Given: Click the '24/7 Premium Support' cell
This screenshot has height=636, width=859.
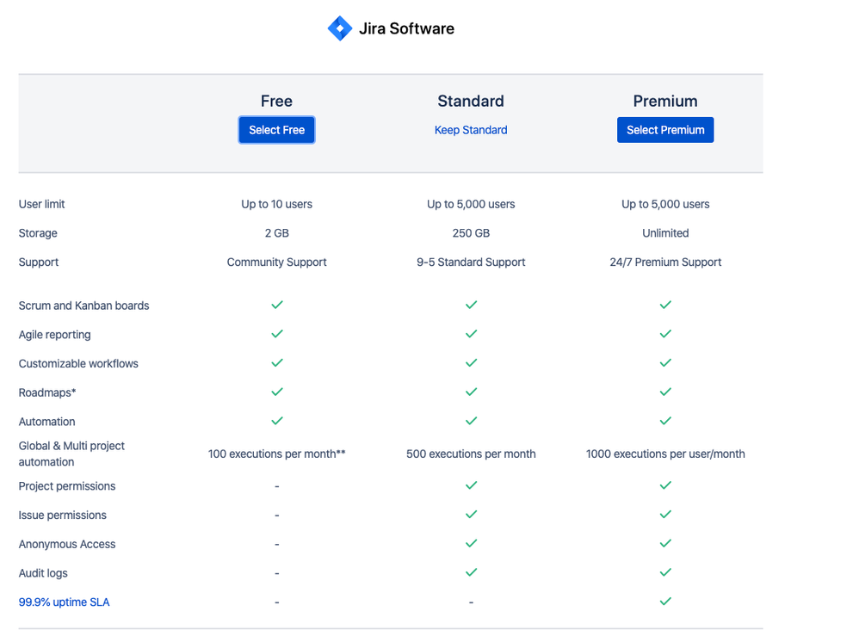Looking at the screenshot, I should pyautogui.click(x=665, y=262).
